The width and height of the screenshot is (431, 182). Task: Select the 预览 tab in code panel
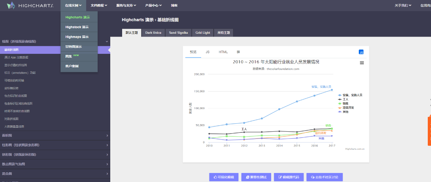[x=193, y=52]
